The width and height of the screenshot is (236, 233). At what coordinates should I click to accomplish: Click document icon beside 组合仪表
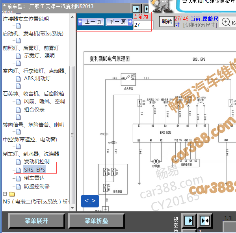tap(18, 110)
